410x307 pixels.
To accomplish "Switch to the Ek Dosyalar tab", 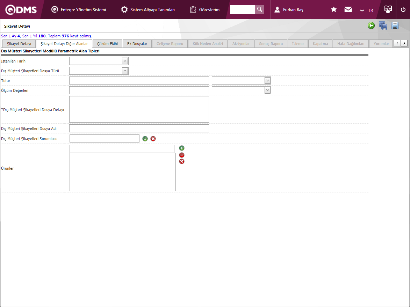I will pyautogui.click(x=137, y=44).
